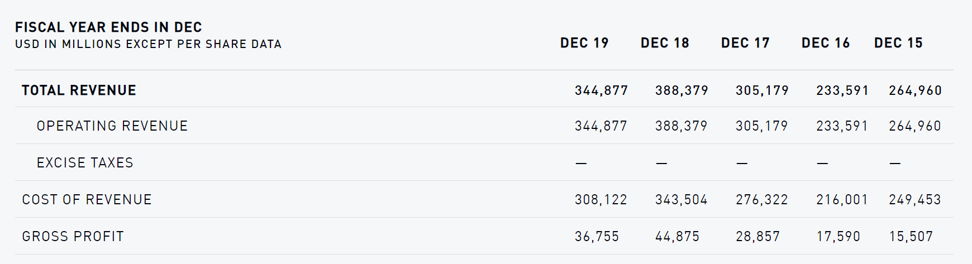Click the Fiscal Year Ends in Dec heading
The height and width of the screenshot is (264, 972).
(x=108, y=27)
